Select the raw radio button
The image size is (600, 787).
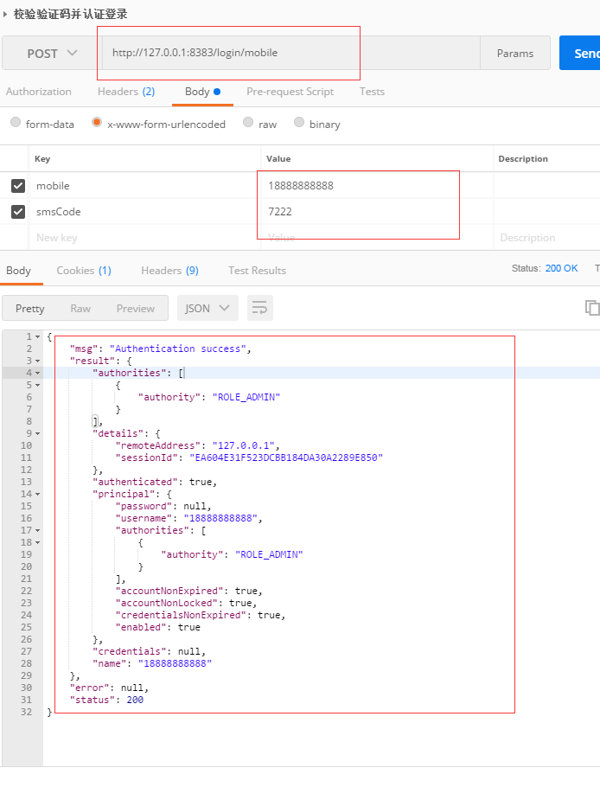[x=248, y=122]
